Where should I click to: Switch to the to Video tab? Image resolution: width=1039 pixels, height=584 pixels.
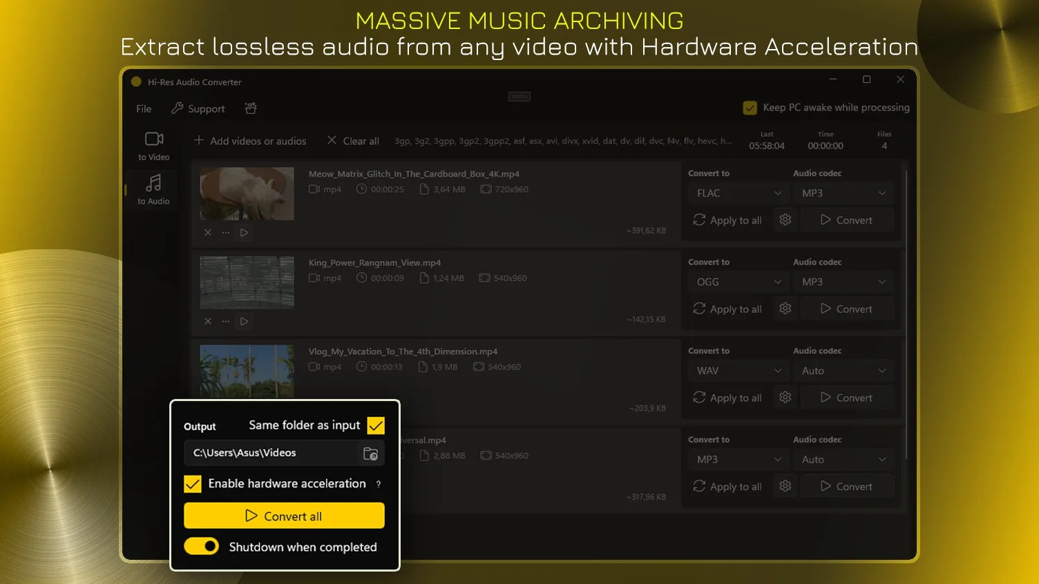tap(153, 146)
